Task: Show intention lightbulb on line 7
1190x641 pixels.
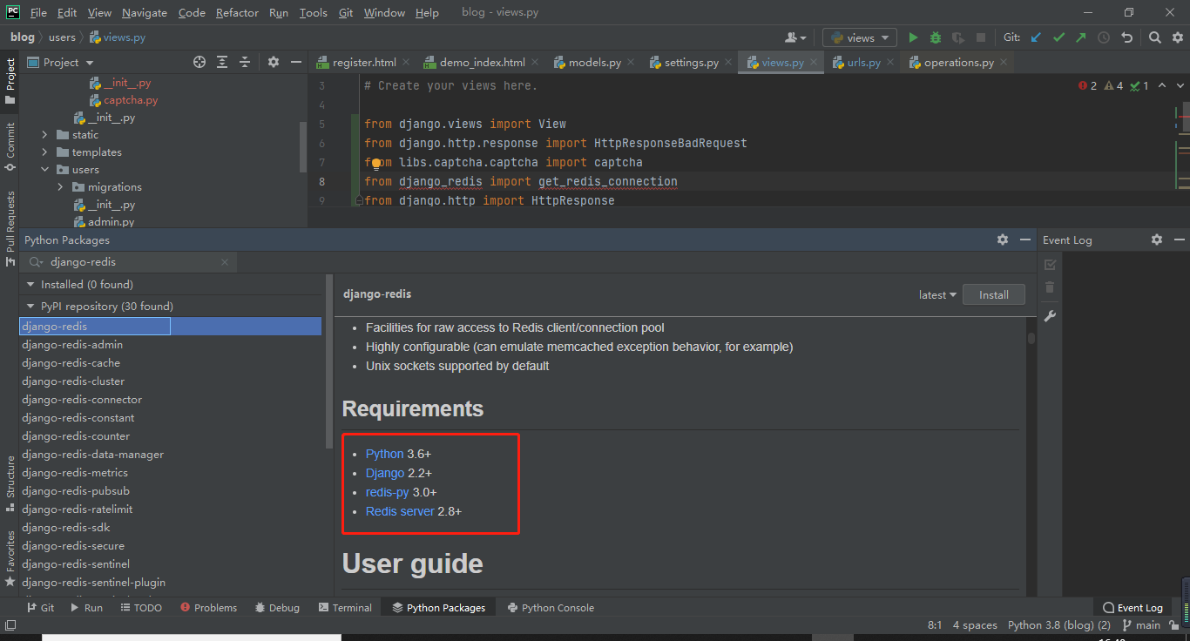Action: (376, 163)
